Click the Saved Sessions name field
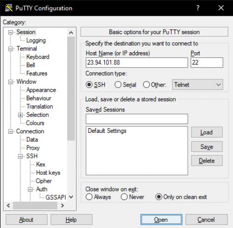 137,119
